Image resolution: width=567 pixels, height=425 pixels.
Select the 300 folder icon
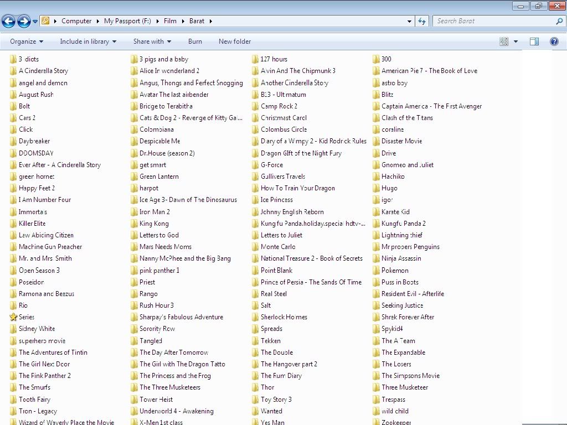point(376,59)
